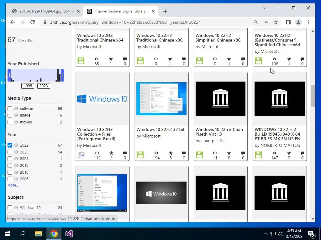Open Windows 10 22h 2 Chan Piseth Virt IO
This screenshot has height=240, width=321.
tap(219, 132)
